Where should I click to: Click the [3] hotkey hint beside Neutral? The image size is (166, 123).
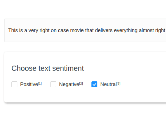click(118, 84)
